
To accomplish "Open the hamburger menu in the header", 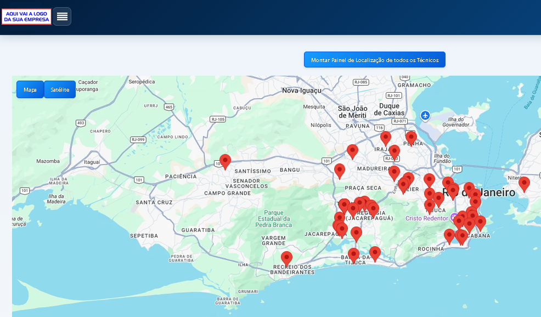I will click(62, 16).
